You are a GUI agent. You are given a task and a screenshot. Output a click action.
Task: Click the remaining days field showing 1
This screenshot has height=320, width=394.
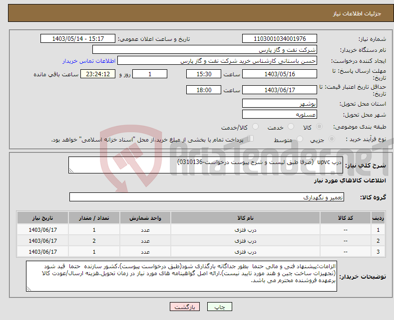pyautogui.click(x=150, y=74)
